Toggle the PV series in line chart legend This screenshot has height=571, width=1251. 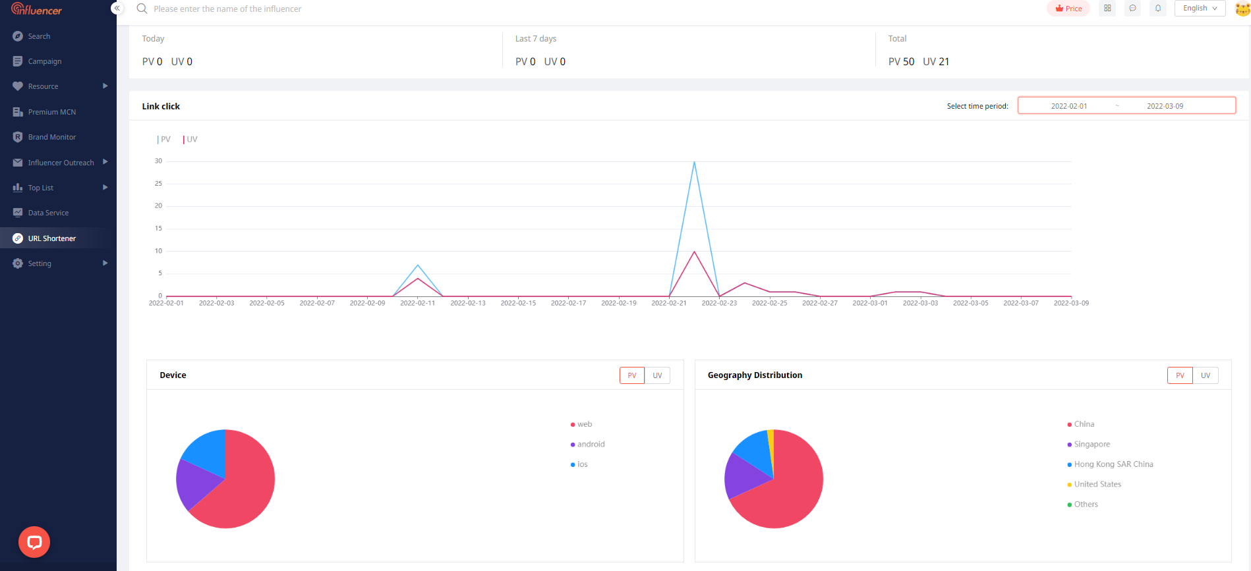(163, 140)
